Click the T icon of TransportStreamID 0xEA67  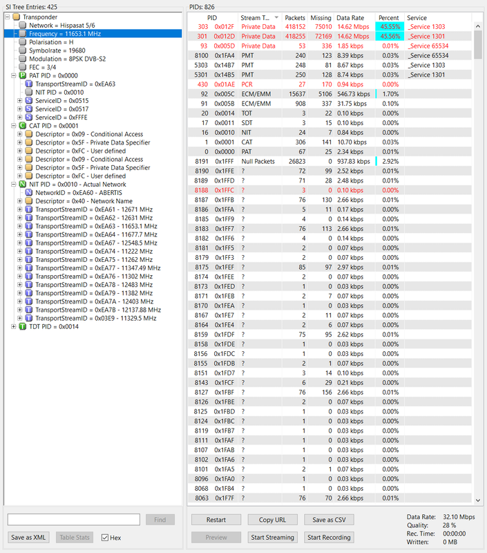29,243
